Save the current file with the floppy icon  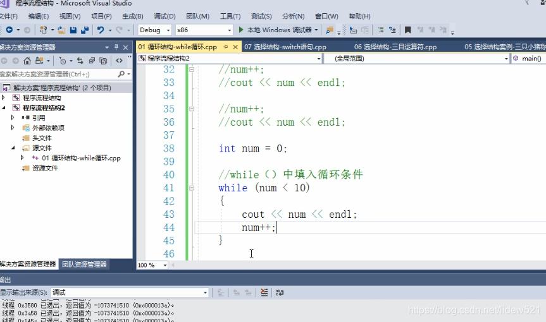[73, 30]
